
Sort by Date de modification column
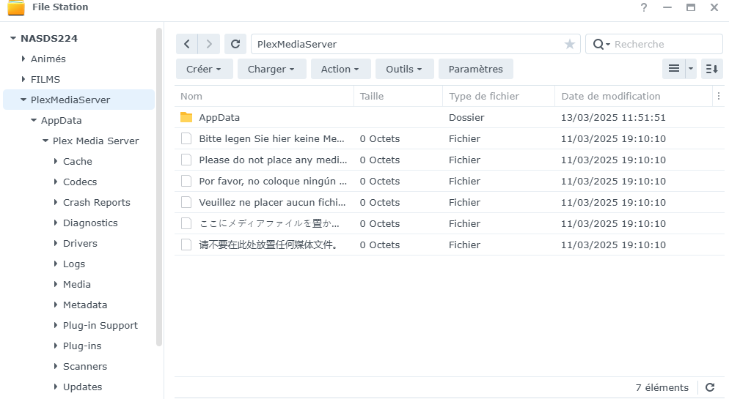coord(610,96)
